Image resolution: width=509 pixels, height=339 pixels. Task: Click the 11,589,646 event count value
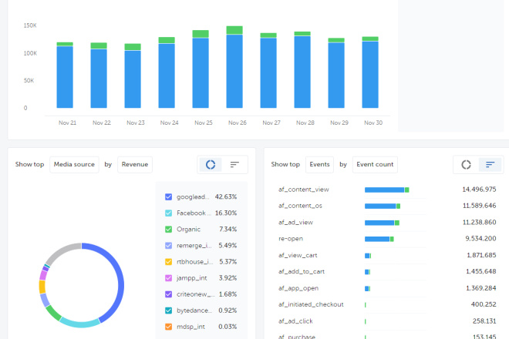point(479,206)
